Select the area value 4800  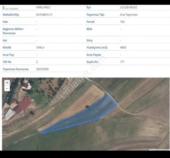click(x=123, y=48)
